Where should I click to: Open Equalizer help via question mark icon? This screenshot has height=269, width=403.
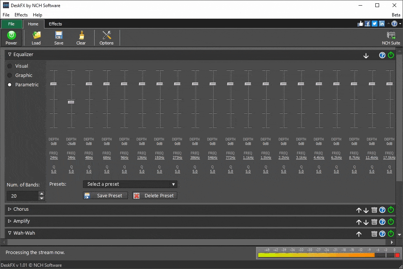pyautogui.click(x=382, y=55)
